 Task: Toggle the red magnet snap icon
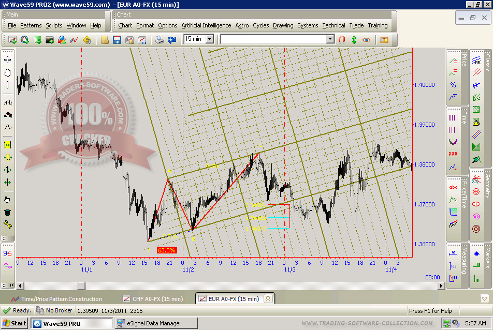click(x=342, y=39)
